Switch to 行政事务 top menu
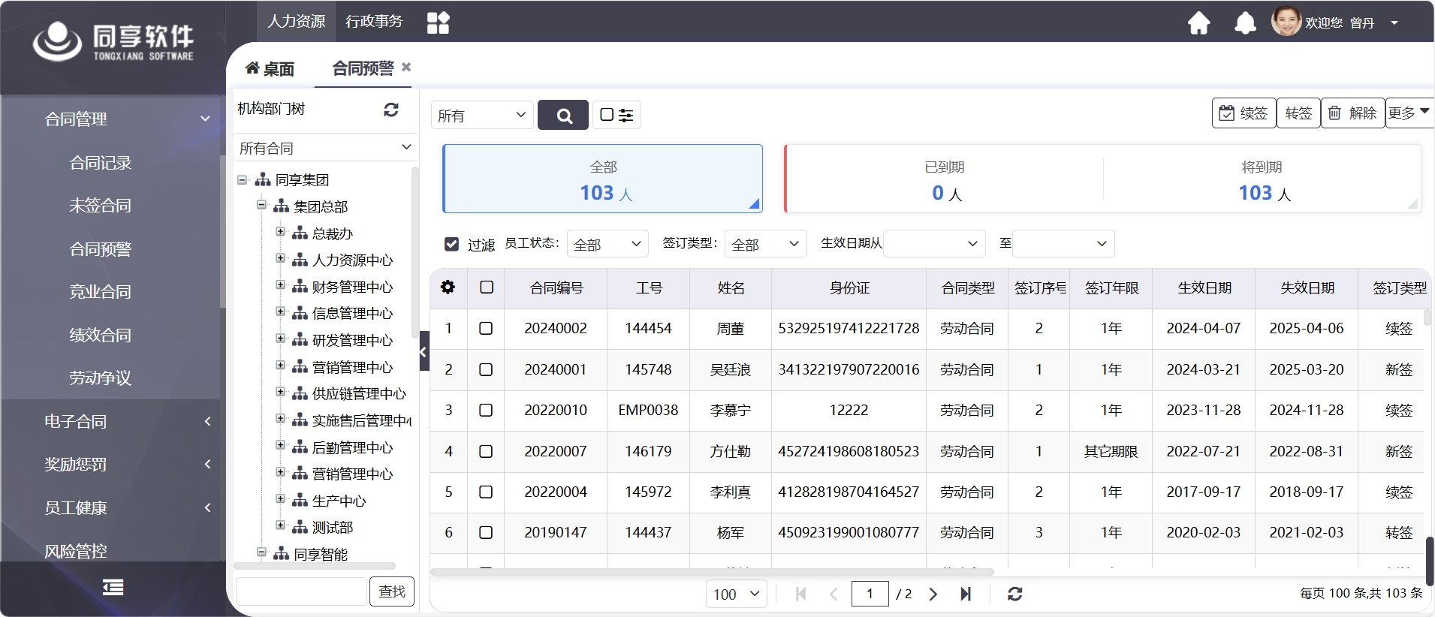Viewport: 1435px width, 617px height. [x=374, y=21]
